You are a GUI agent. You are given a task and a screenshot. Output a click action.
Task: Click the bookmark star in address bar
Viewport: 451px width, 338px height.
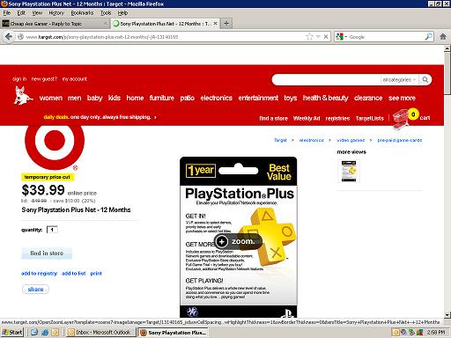[x=309, y=37]
